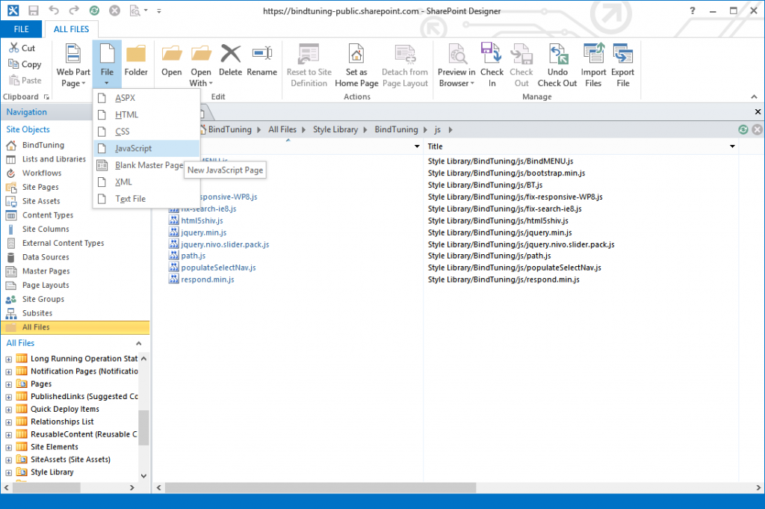
Task: Open the Preview in Browser dropdown
Action: point(456,78)
